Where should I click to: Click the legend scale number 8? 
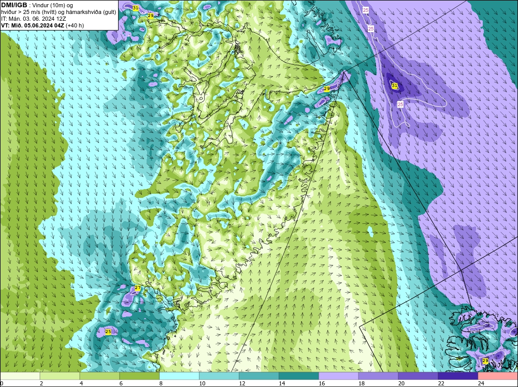point(161,383)
